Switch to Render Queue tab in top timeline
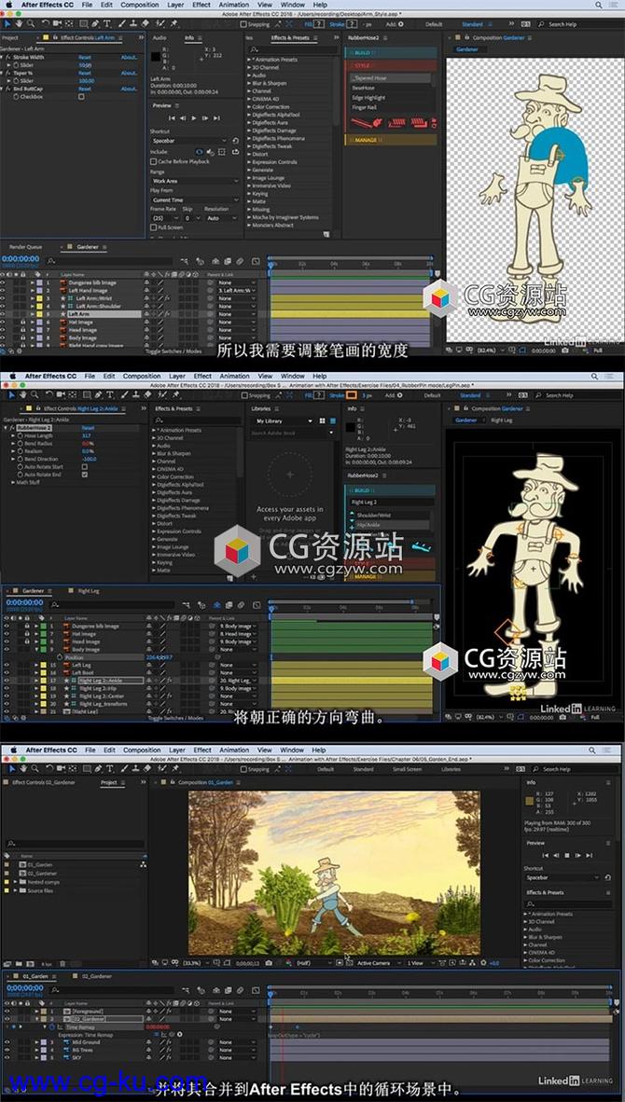Image resolution: width=625 pixels, height=1102 pixels. pyautogui.click(x=25, y=247)
